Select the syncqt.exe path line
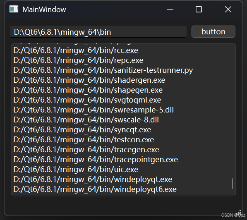This screenshot has height=220, width=247. click(x=82, y=130)
